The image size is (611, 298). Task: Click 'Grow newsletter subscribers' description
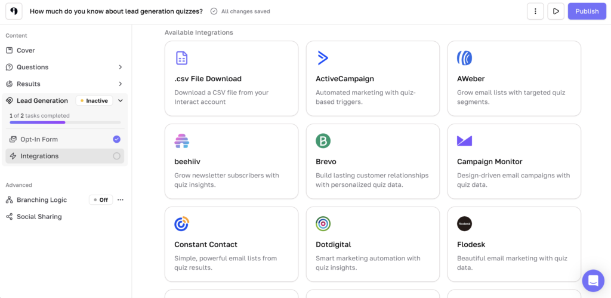(227, 180)
